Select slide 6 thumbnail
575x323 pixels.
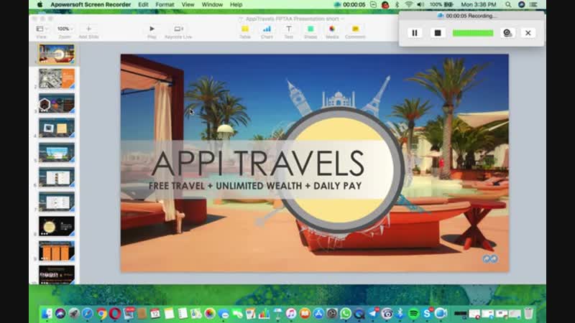(57, 177)
